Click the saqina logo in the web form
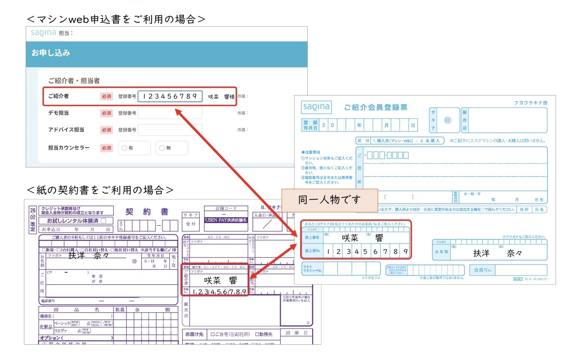 pos(43,33)
